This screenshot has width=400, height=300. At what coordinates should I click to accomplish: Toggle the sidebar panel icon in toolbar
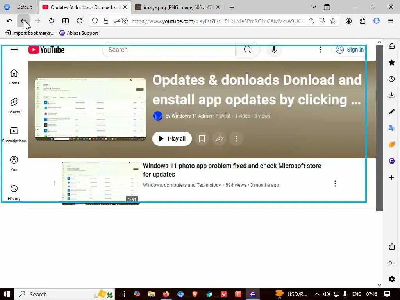(66, 21)
